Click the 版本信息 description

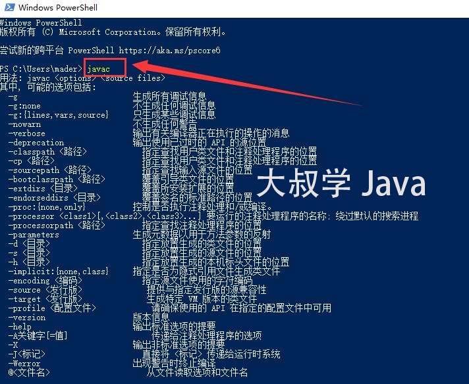click(x=151, y=318)
